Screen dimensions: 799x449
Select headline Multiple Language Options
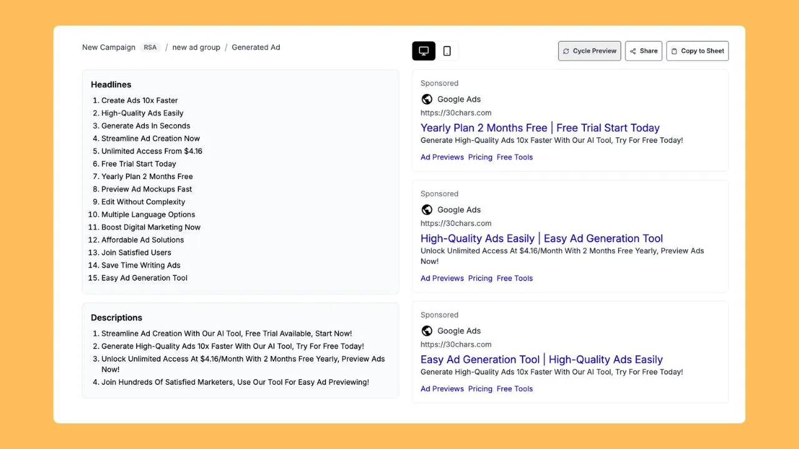(x=149, y=215)
